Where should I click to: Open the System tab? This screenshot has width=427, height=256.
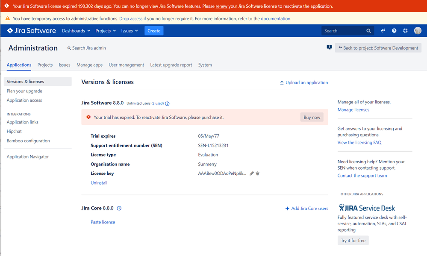[205, 65]
